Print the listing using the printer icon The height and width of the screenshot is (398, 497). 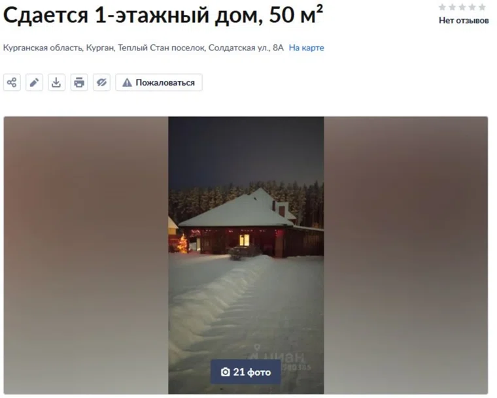tap(79, 83)
